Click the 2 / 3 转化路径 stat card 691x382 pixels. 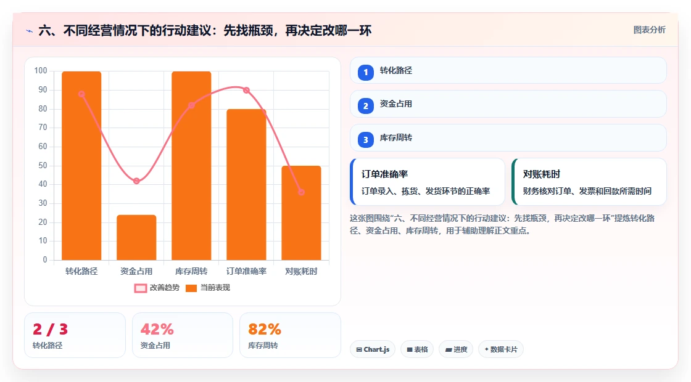[75, 335]
